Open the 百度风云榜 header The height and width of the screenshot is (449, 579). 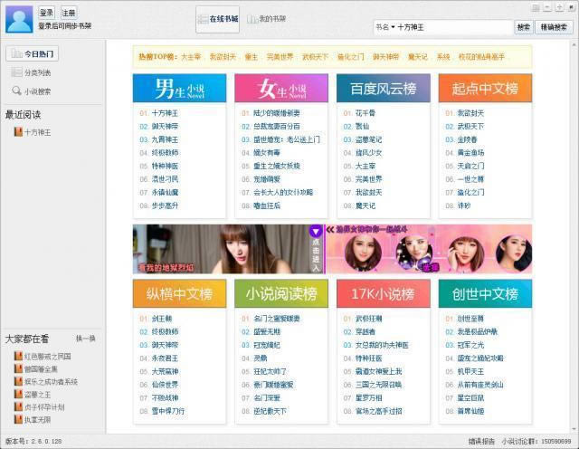tap(384, 88)
